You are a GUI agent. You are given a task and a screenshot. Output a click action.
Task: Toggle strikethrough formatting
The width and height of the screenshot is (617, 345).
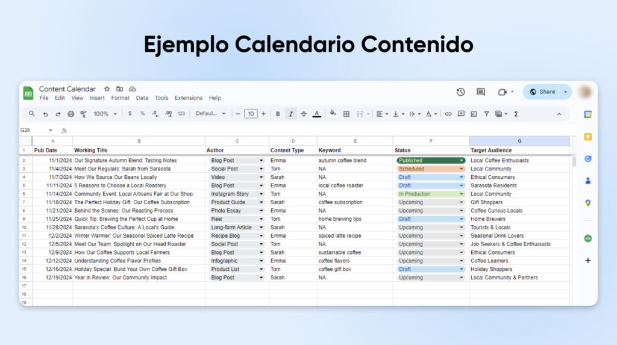[x=304, y=114]
